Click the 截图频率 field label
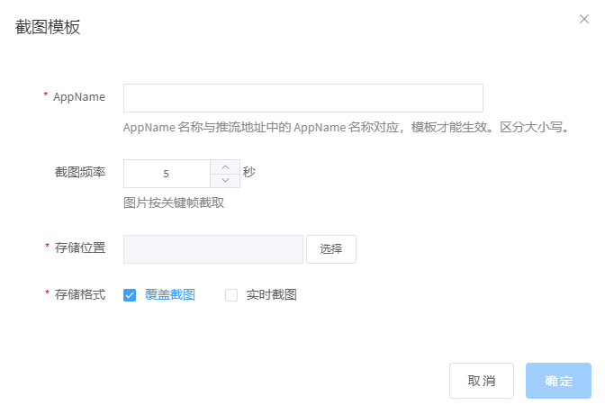 point(80,172)
